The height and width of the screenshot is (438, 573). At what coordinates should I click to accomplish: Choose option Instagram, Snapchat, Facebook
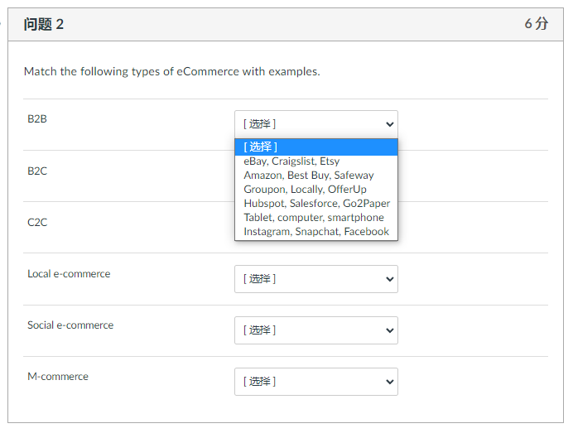(x=316, y=232)
